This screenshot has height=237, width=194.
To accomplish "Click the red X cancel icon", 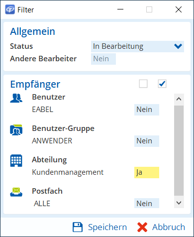I will point(142,227).
